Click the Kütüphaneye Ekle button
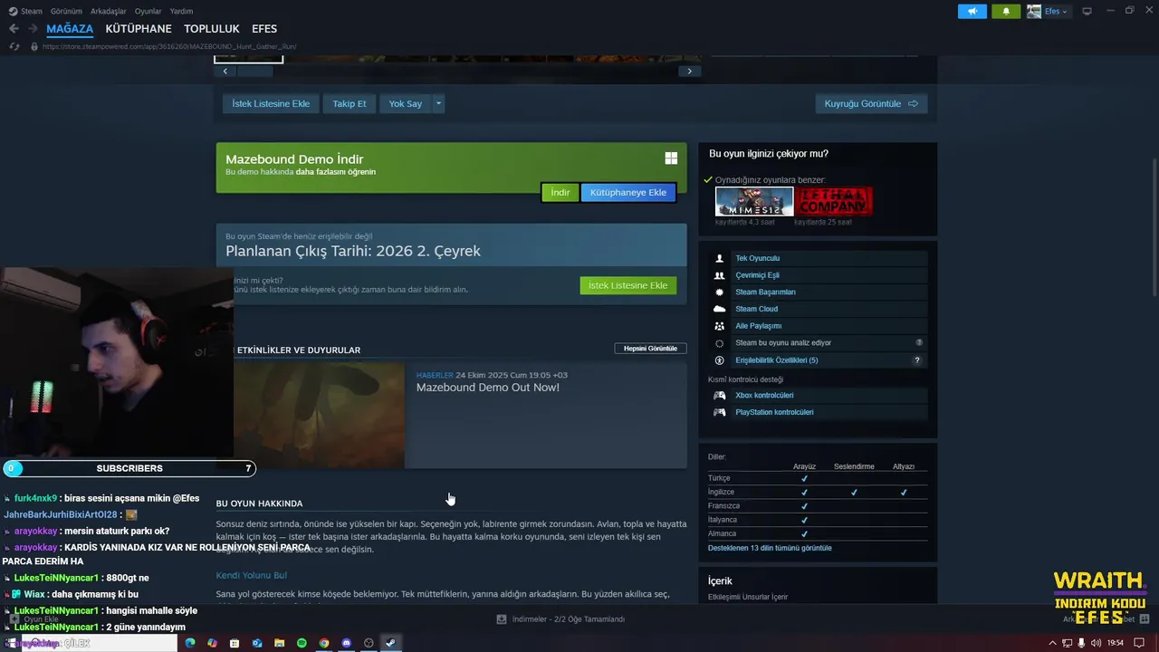1159x652 pixels. [x=628, y=192]
